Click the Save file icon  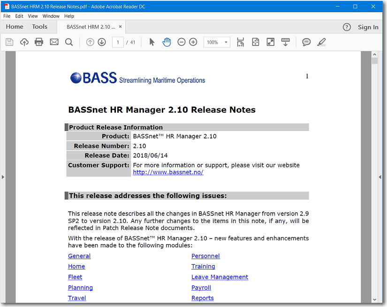click(x=9, y=42)
